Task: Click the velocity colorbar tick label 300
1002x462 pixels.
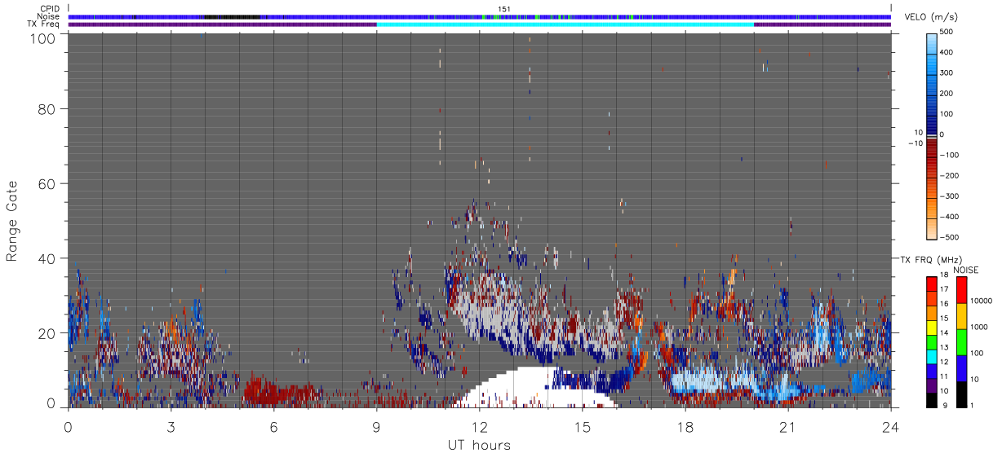Action: pos(947,73)
